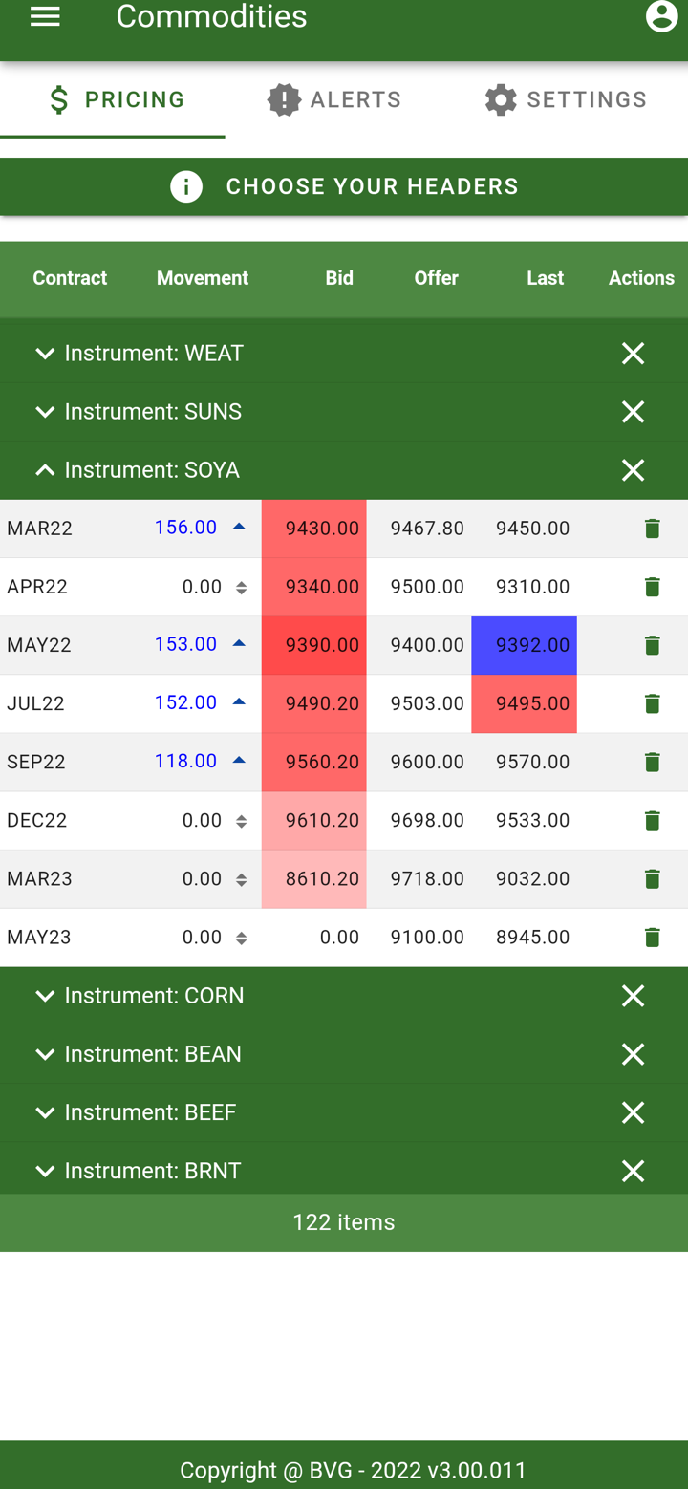Collapse the SOYA instrument group

coord(44,470)
